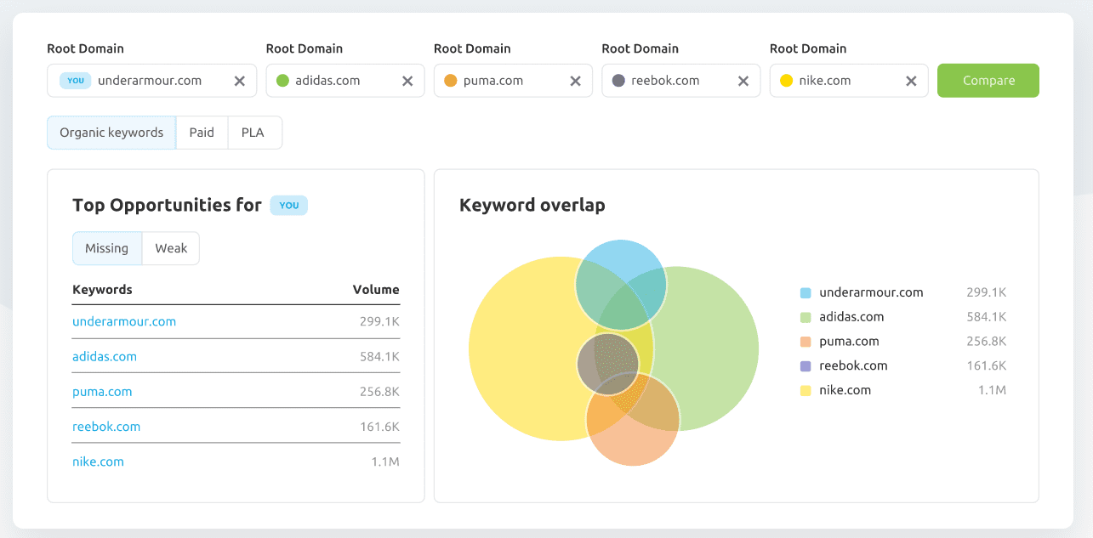Edit the underarmour.com root domain input
This screenshot has height=538, width=1093.
pos(150,81)
